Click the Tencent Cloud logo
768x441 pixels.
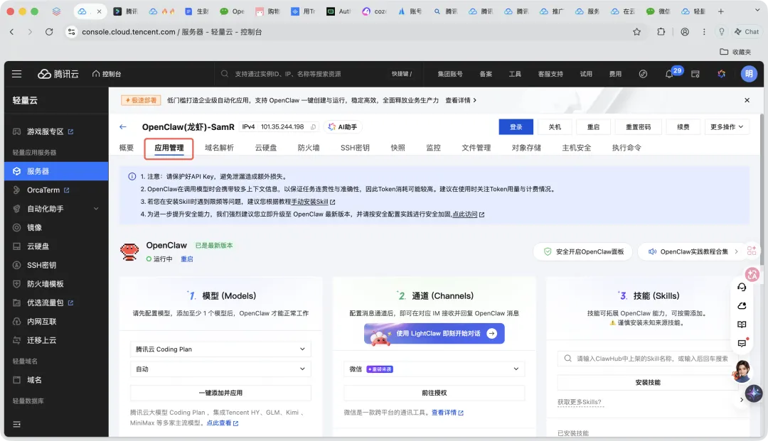click(x=58, y=74)
